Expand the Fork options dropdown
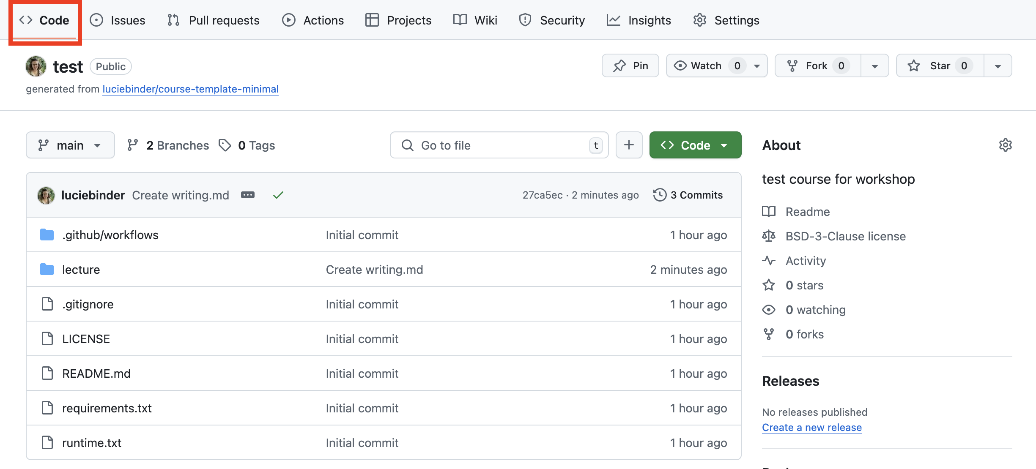Image resolution: width=1036 pixels, height=469 pixels. 875,66
